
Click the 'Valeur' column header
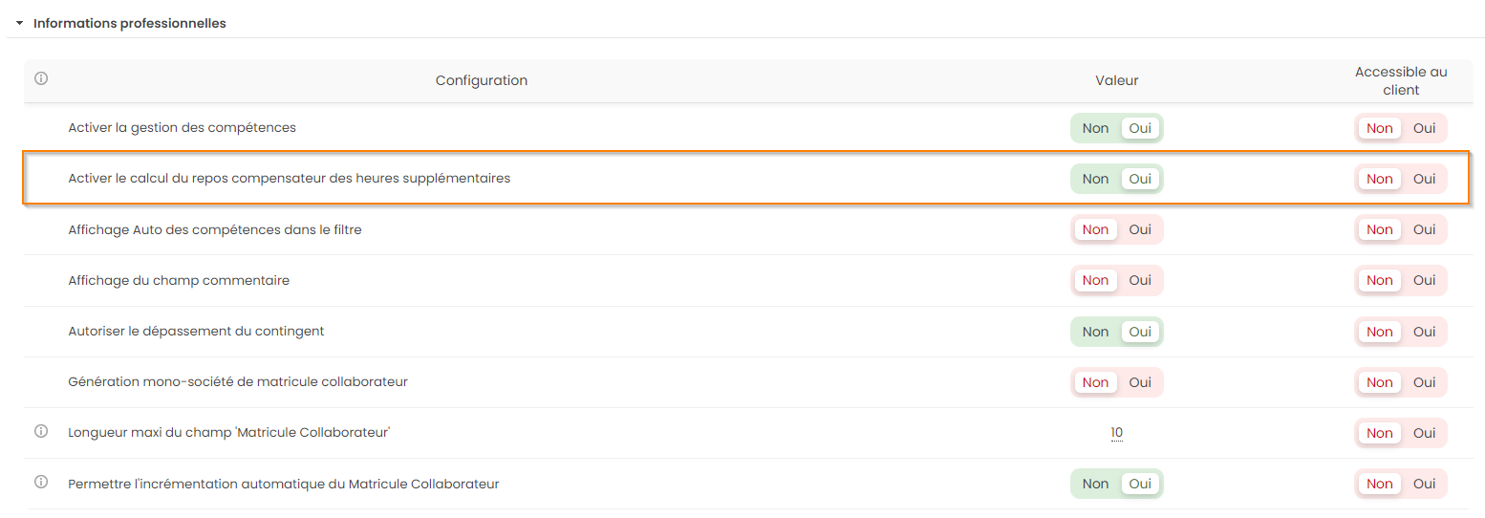[1116, 80]
